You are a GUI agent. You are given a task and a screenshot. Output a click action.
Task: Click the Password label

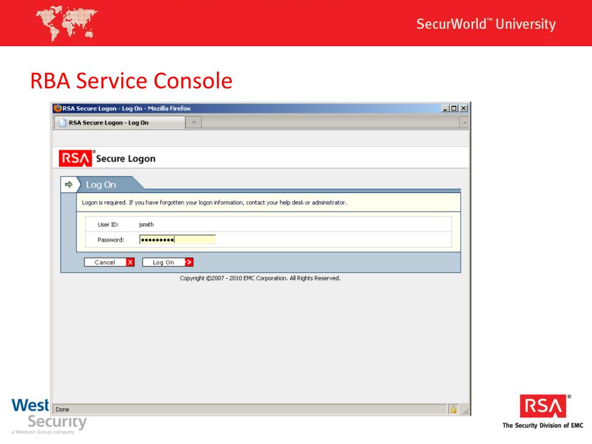(x=110, y=240)
